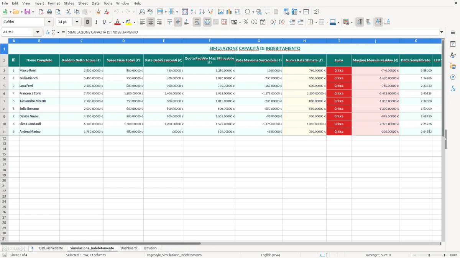Image resolution: width=460 pixels, height=258 pixels.
Task: Sort Descending using toolbar icon
Action: (202, 12)
